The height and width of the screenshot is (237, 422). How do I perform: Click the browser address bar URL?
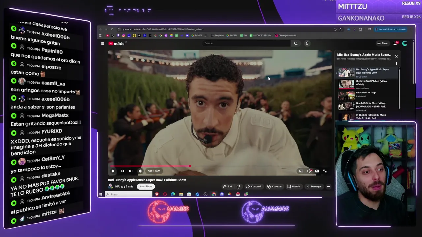click(x=163, y=29)
